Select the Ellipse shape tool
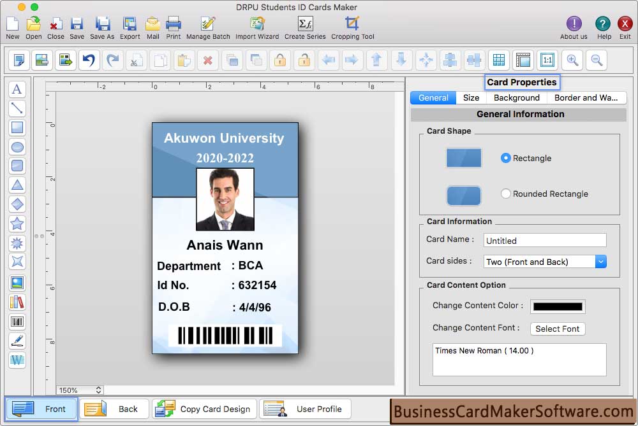The width and height of the screenshot is (638, 426). coord(17,146)
